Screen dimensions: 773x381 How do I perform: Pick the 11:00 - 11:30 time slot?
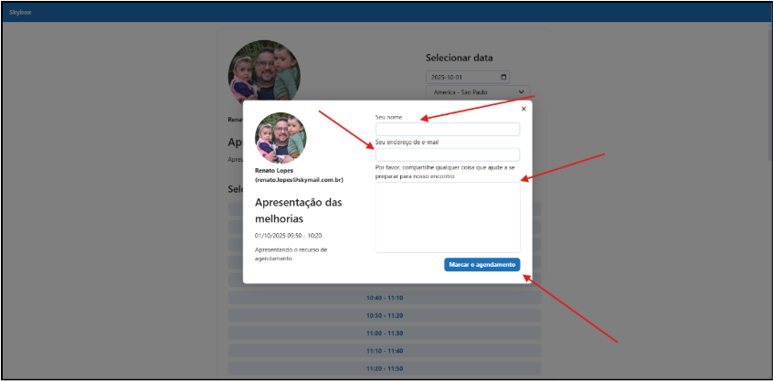pyautogui.click(x=384, y=333)
